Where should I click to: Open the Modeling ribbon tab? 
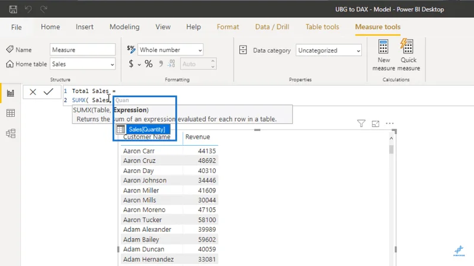coord(124,27)
